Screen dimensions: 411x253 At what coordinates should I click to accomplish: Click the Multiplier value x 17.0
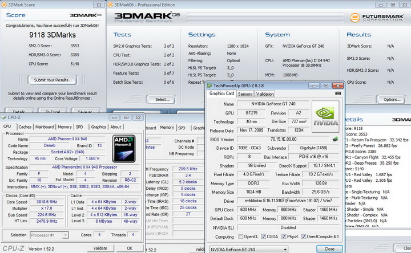pos(47,208)
